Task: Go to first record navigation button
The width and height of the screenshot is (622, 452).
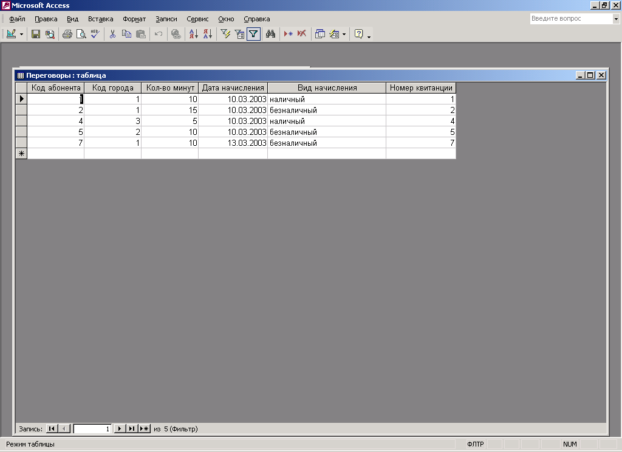Action: (52, 428)
